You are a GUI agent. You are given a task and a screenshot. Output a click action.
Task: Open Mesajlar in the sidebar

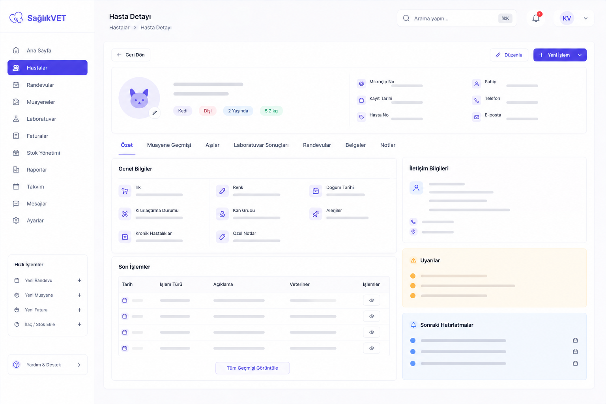(x=37, y=204)
